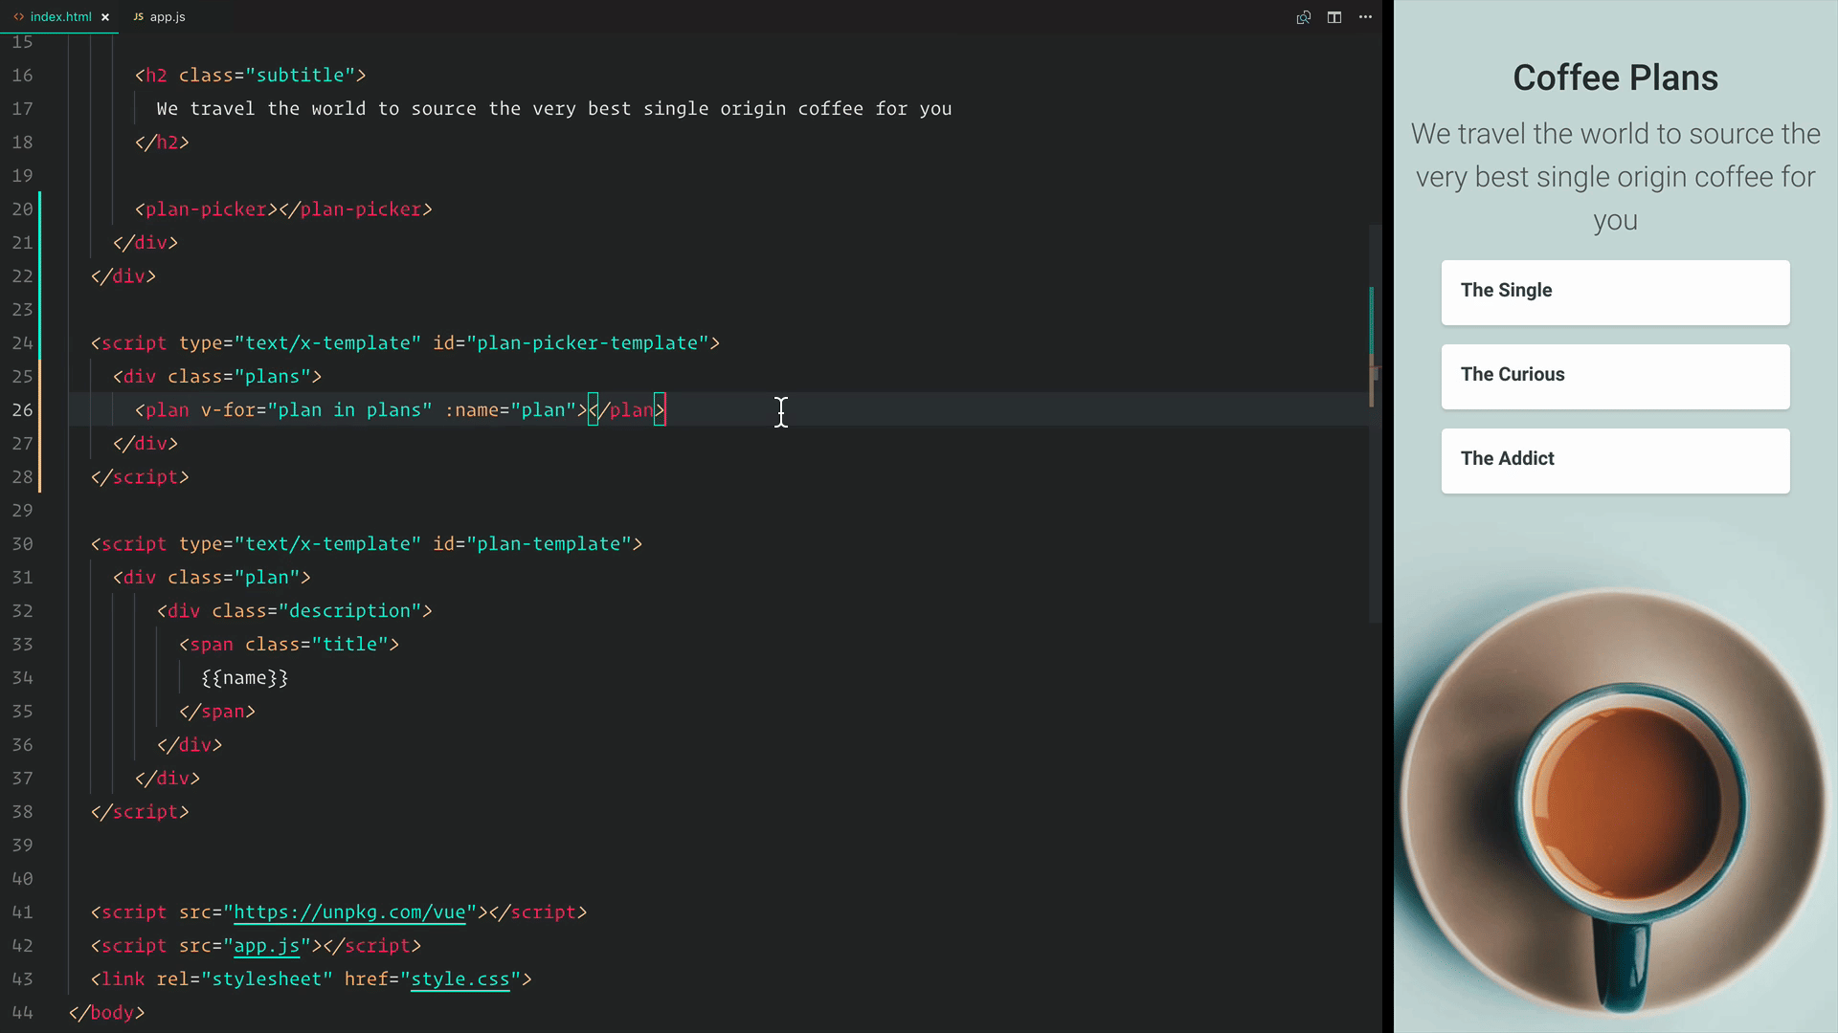1838x1033 pixels.
Task: Open the More Actions ellipsis menu
Action: tap(1365, 17)
